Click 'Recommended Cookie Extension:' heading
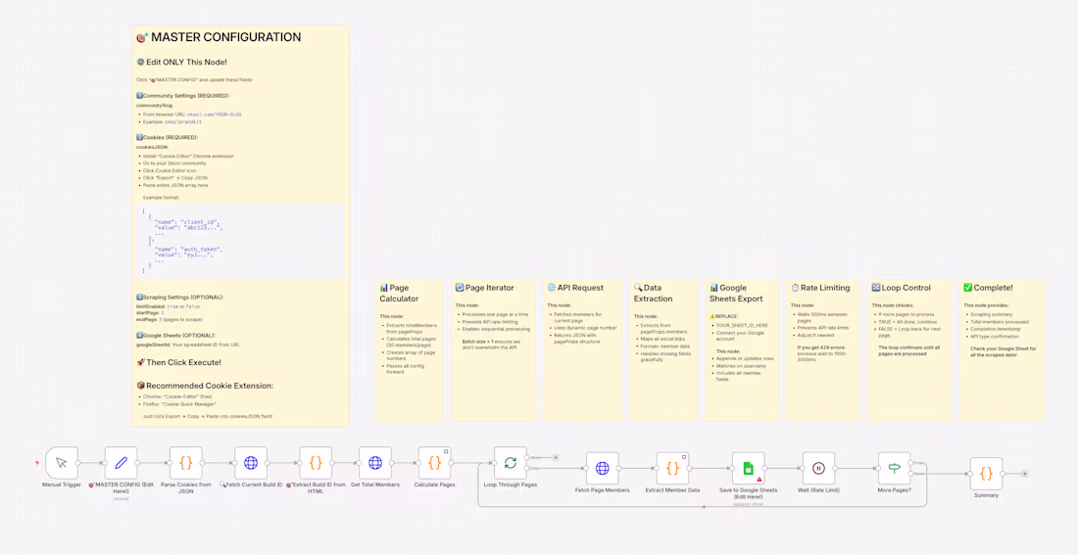Viewport: 1078px width, 555px height. pyautogui.click(x=205, y=386)
